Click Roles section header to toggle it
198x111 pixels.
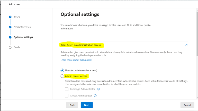click(x=81, y=45)
